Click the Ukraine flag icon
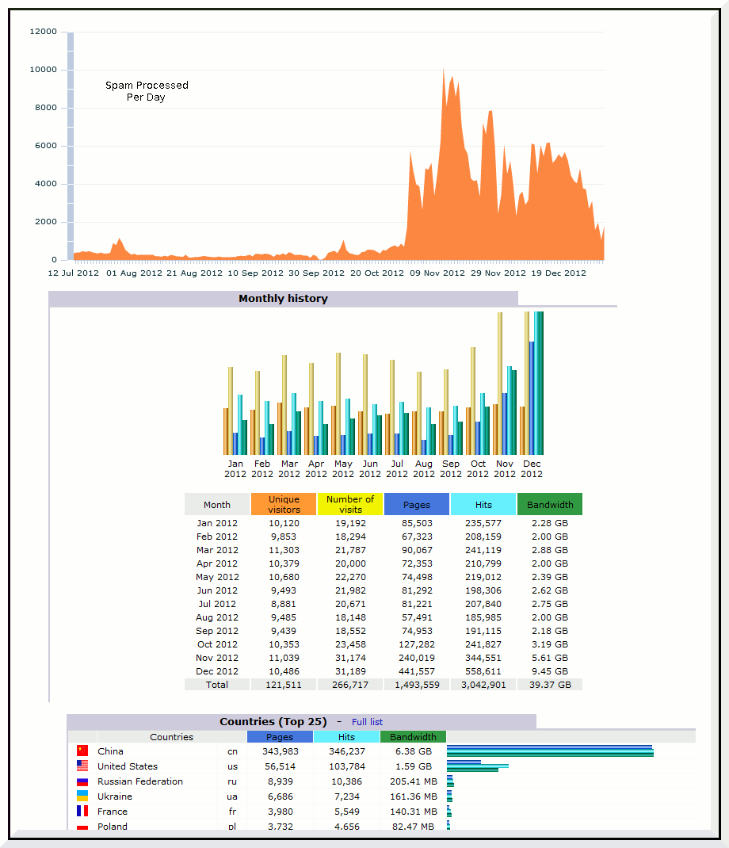The height and width of the screenshot is (848, 729). [x=82, y=796]
